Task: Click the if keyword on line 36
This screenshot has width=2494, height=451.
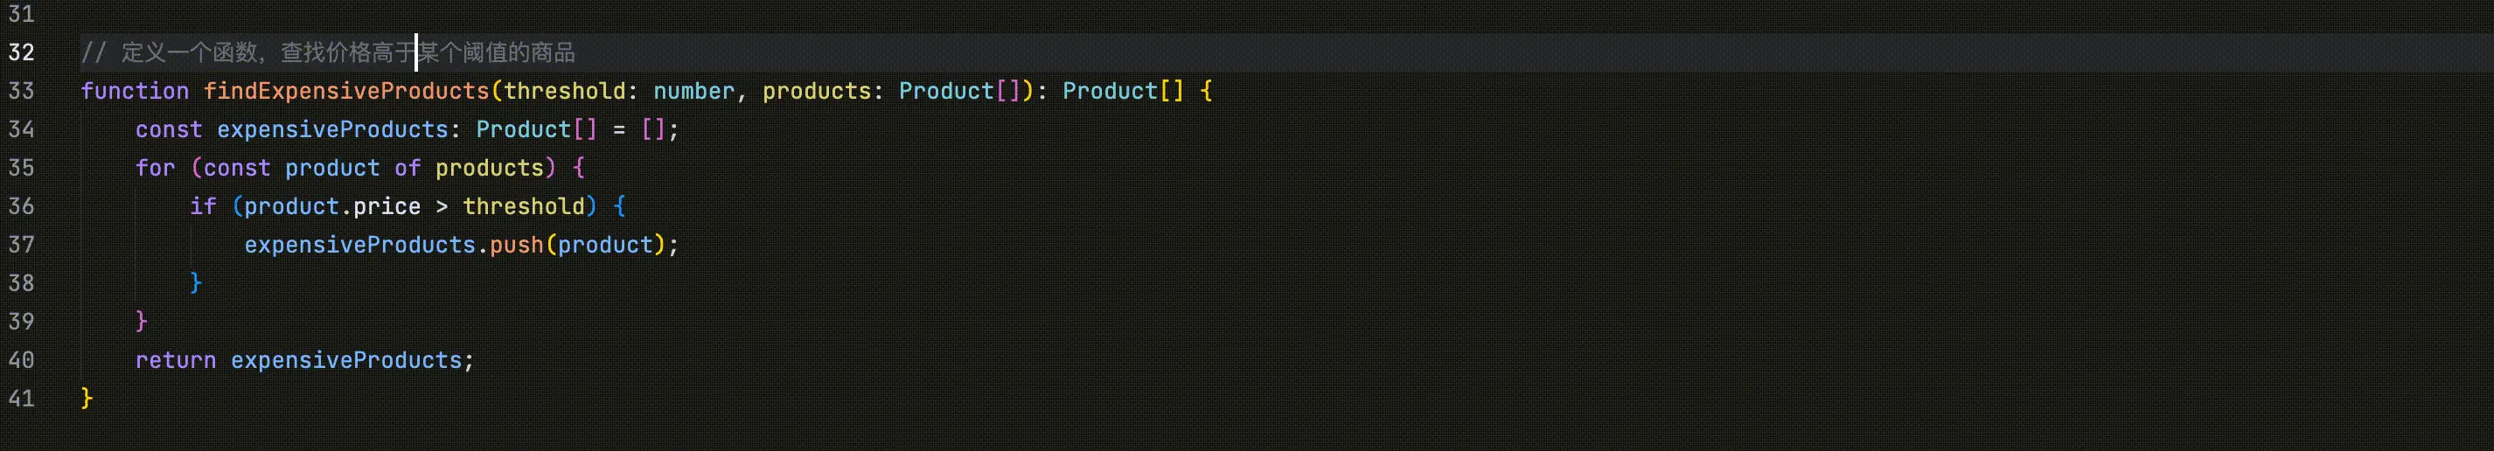Action: pos(203,206)
